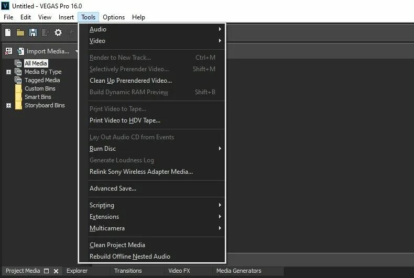This screenshot has width=414, height=278.
Task: Click the Remove Unused Media icon
Action: click(x=8, y=51)
